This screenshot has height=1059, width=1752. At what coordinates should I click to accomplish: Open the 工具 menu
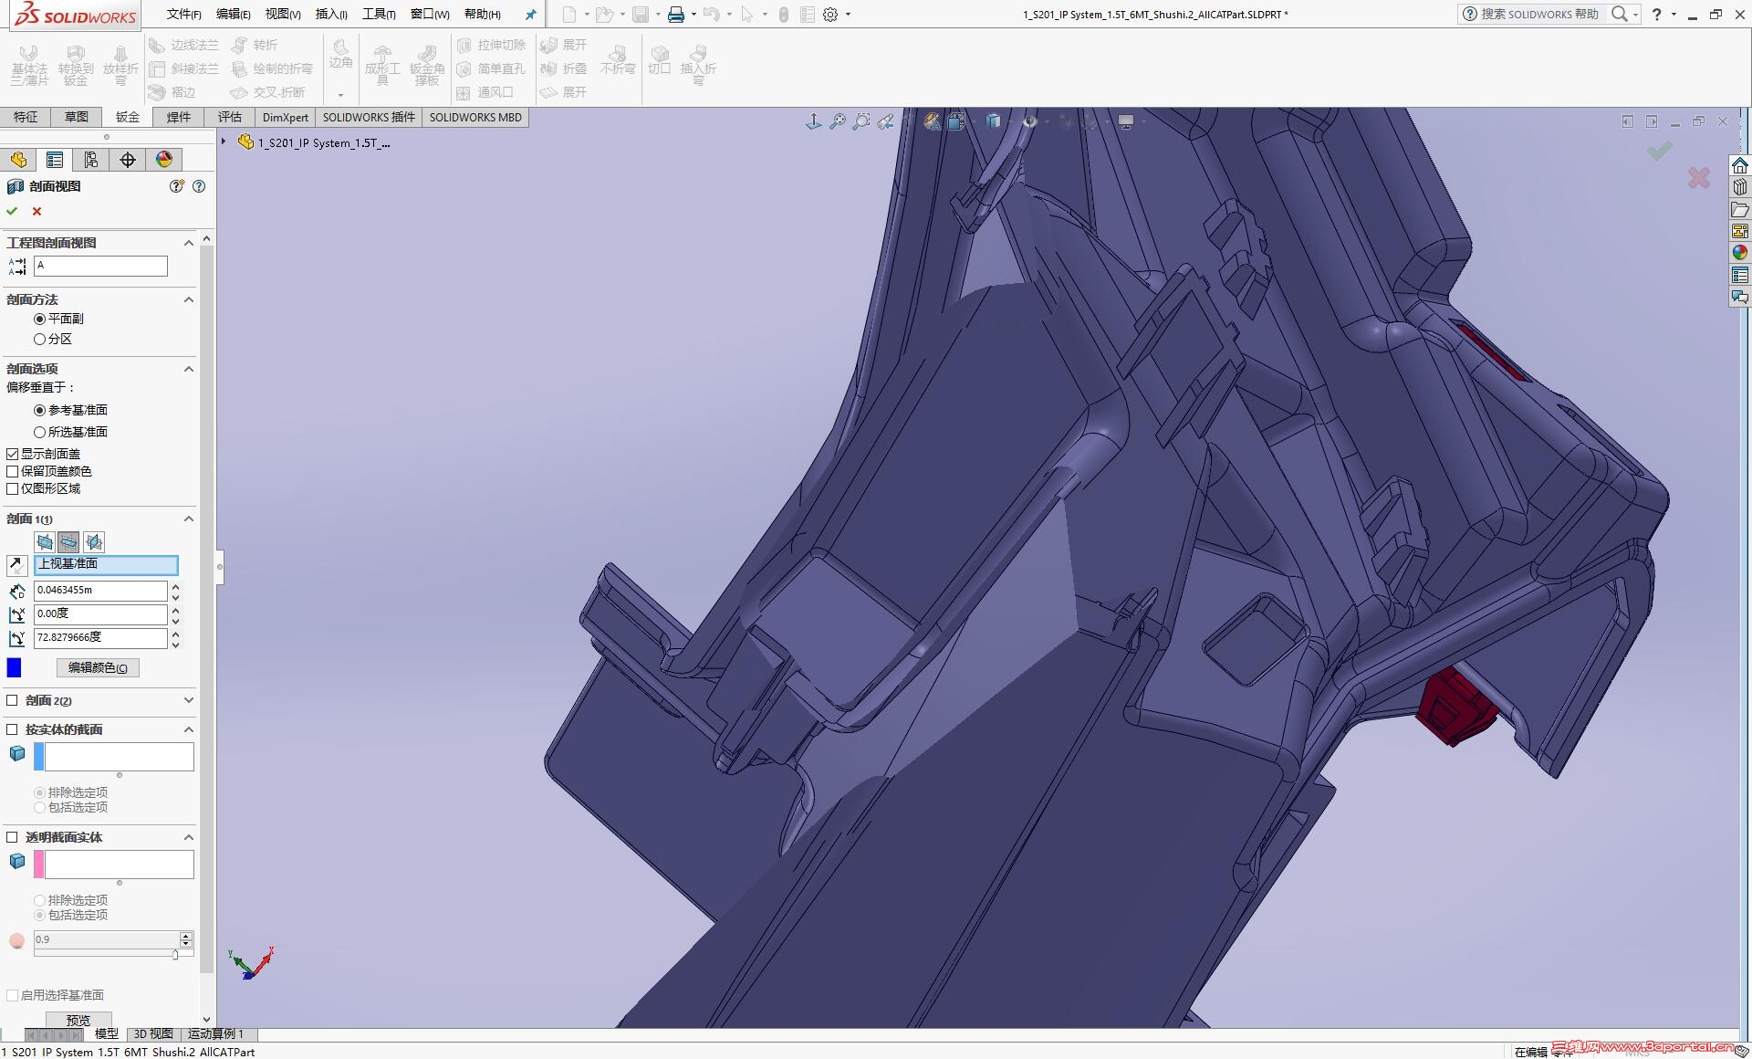378,14
